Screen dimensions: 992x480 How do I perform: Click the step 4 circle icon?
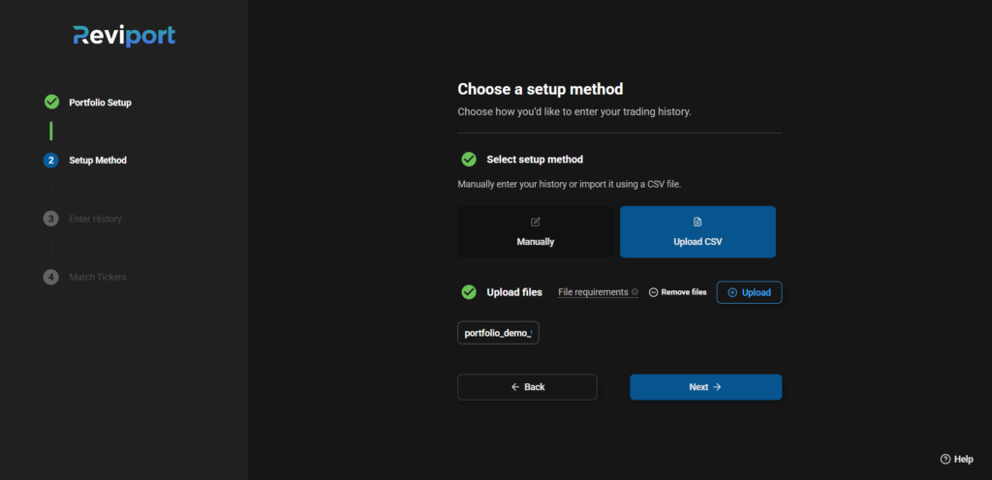point(51,277)
